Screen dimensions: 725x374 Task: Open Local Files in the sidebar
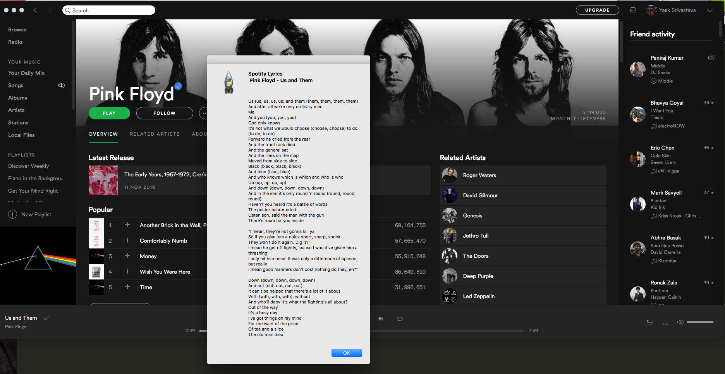(21, 135)
